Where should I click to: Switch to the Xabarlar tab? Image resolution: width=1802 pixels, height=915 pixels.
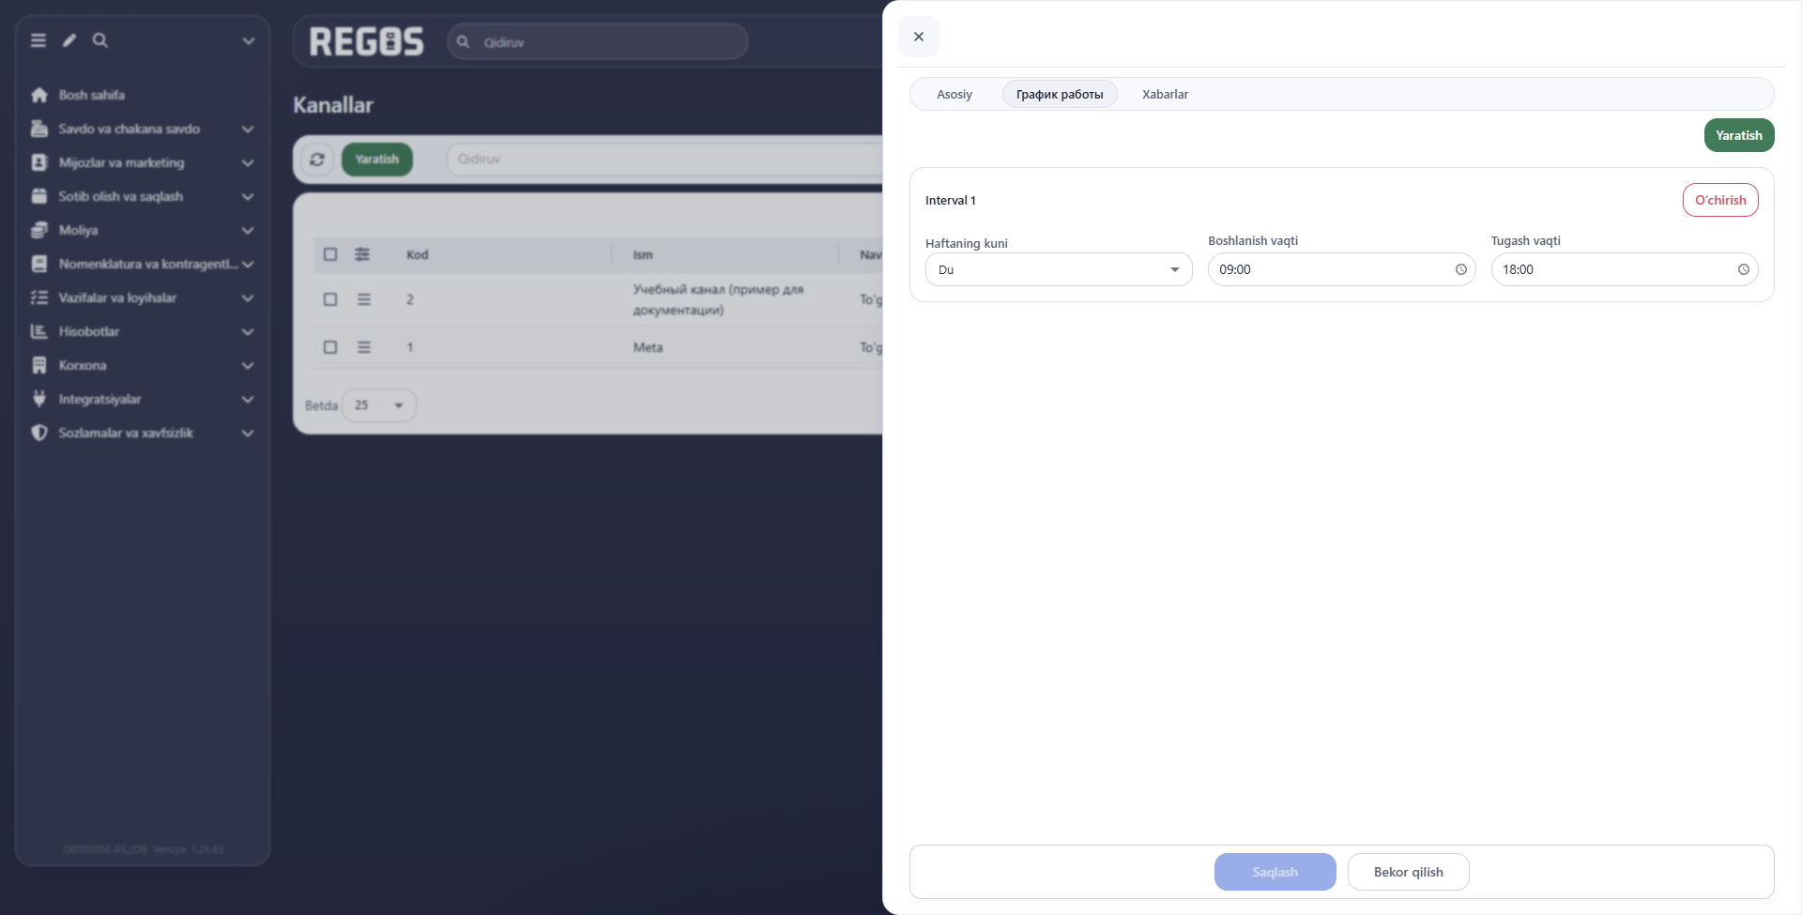pos(1165,94)
